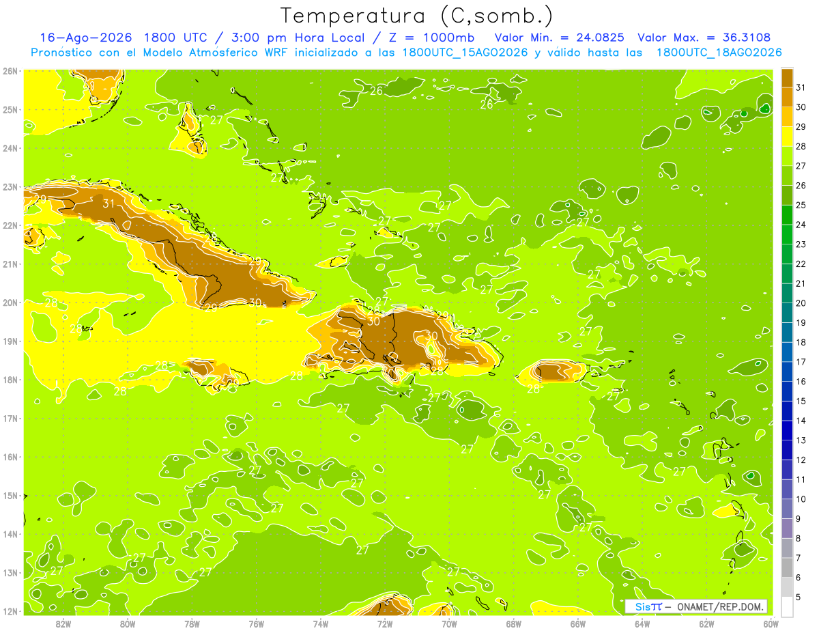Click color scale value 12
Screen dimensions: 819x633
(801, 460)
